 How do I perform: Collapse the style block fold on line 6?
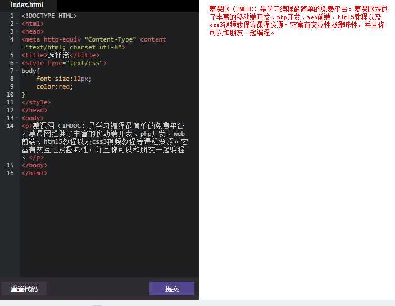click(17, 63)
